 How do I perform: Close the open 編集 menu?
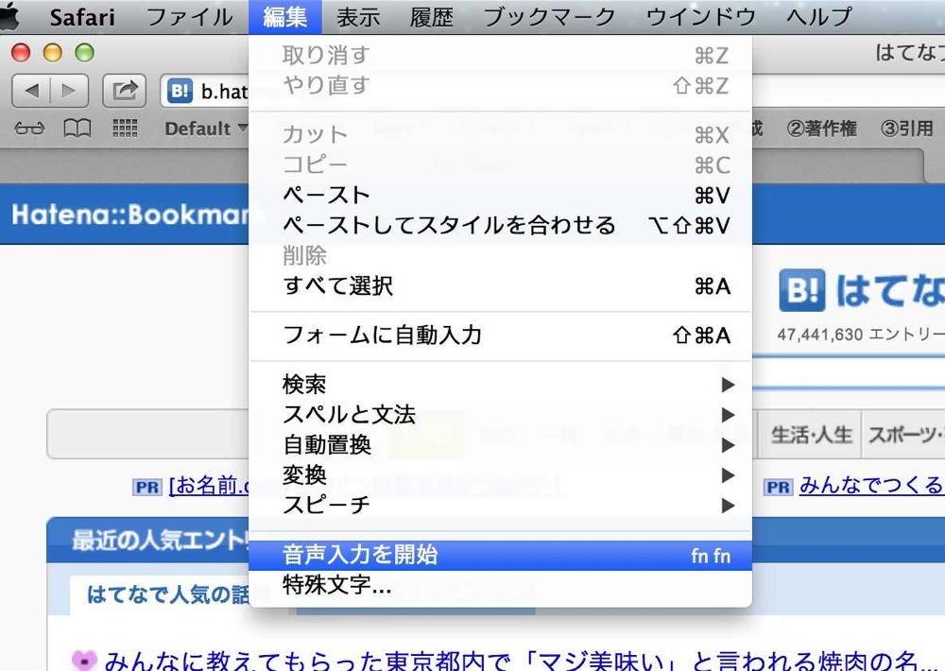point(285,17)
